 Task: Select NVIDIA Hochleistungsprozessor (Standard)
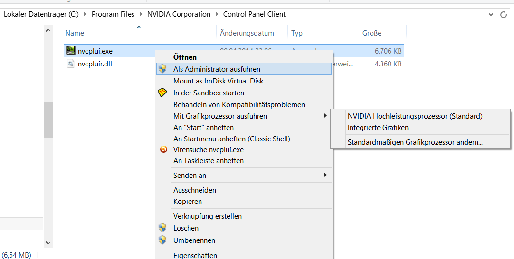420,116
